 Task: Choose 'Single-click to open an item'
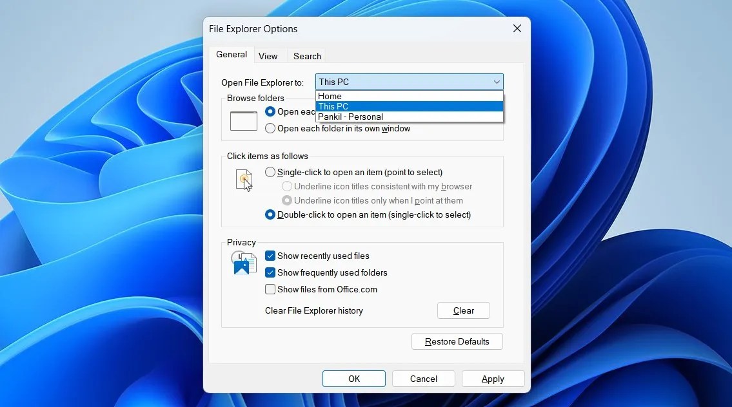(x=270, y=172)
